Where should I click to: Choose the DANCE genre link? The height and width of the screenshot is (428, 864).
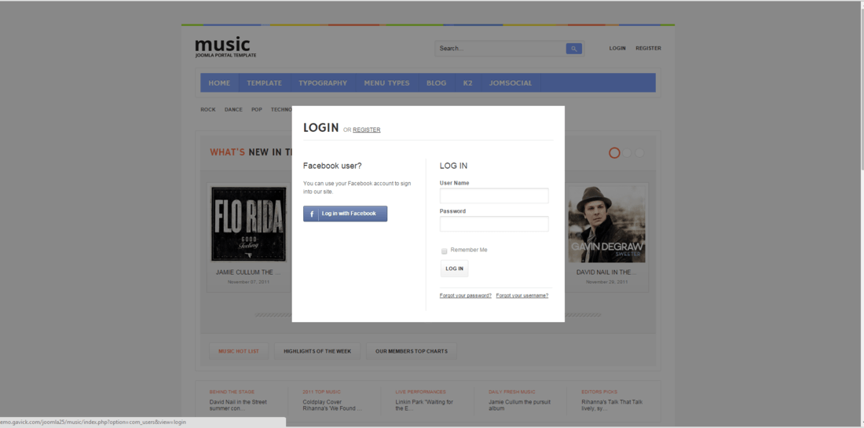(233, 110)
